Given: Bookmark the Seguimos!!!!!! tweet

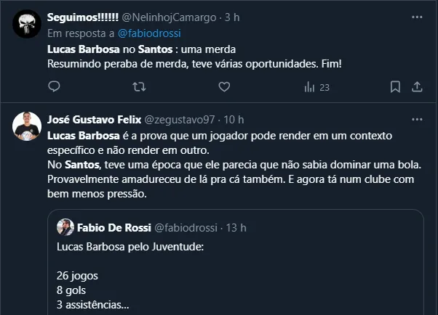Looking at the screenshot, I should tap(395, 87).
